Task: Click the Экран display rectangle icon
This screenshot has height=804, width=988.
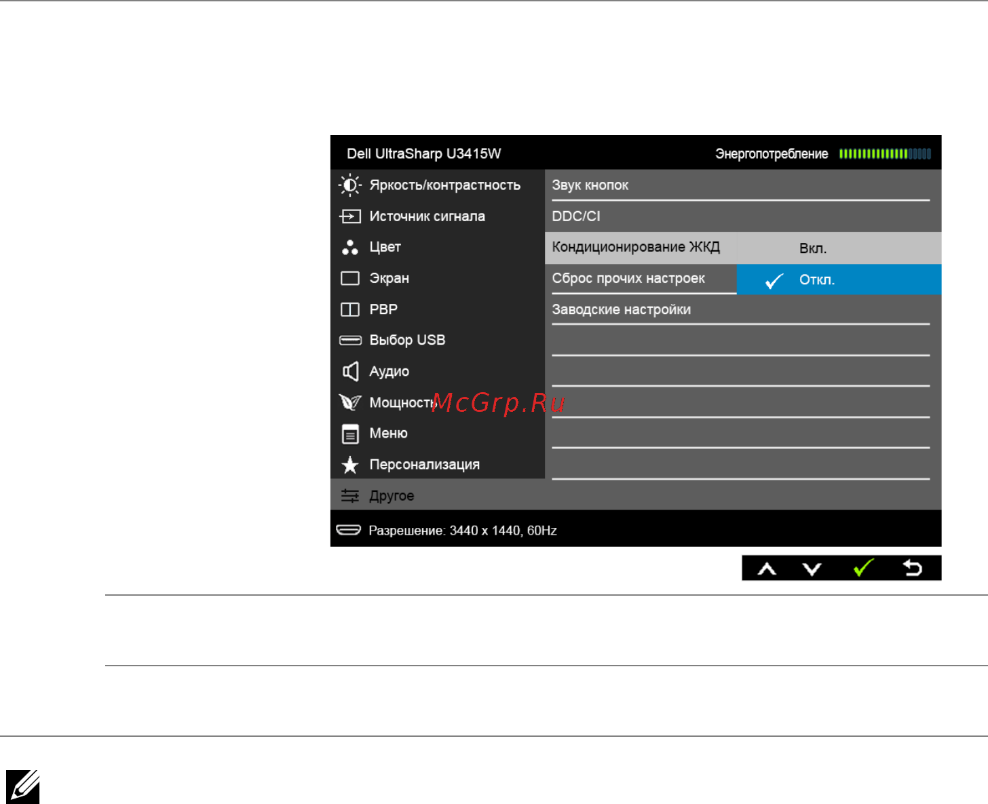Action: (350, 278)
